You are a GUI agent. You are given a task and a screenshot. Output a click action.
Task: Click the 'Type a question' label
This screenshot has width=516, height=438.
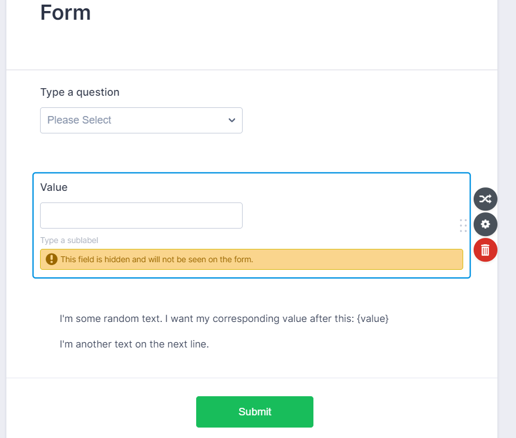pos(80,92)
